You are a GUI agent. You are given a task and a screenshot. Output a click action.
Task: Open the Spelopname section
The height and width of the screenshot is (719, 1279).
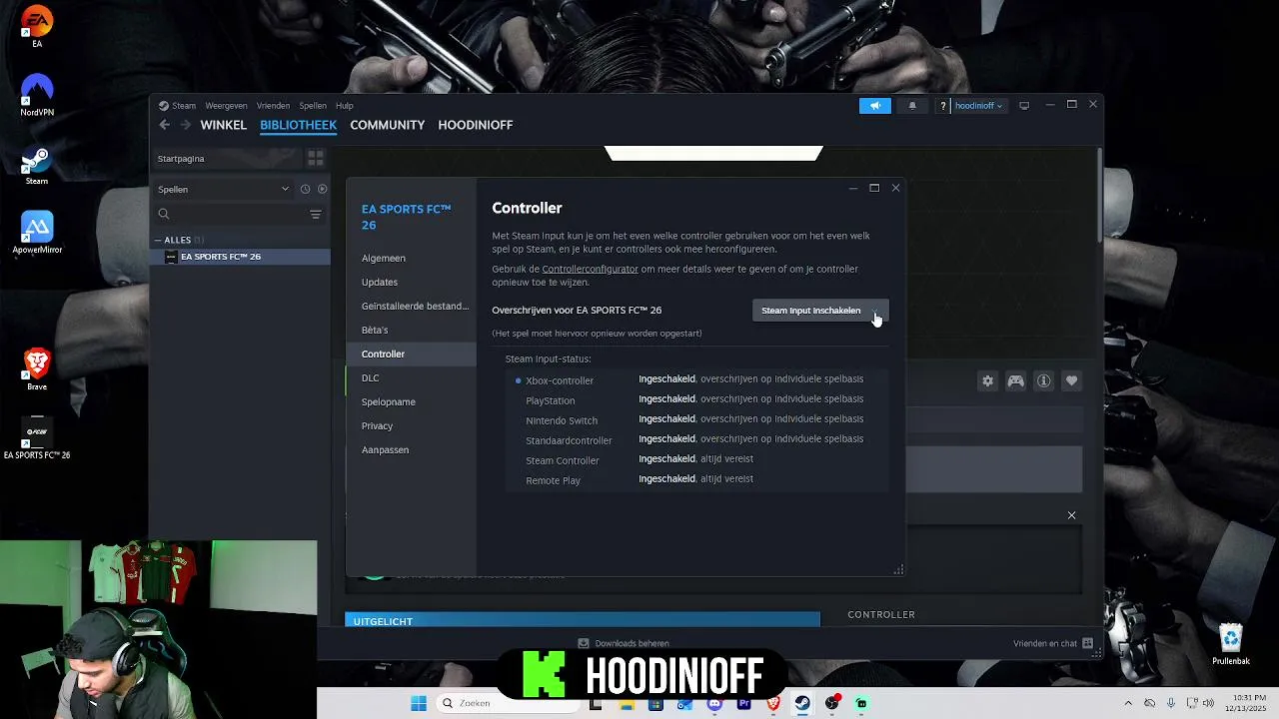pos(389,401)
